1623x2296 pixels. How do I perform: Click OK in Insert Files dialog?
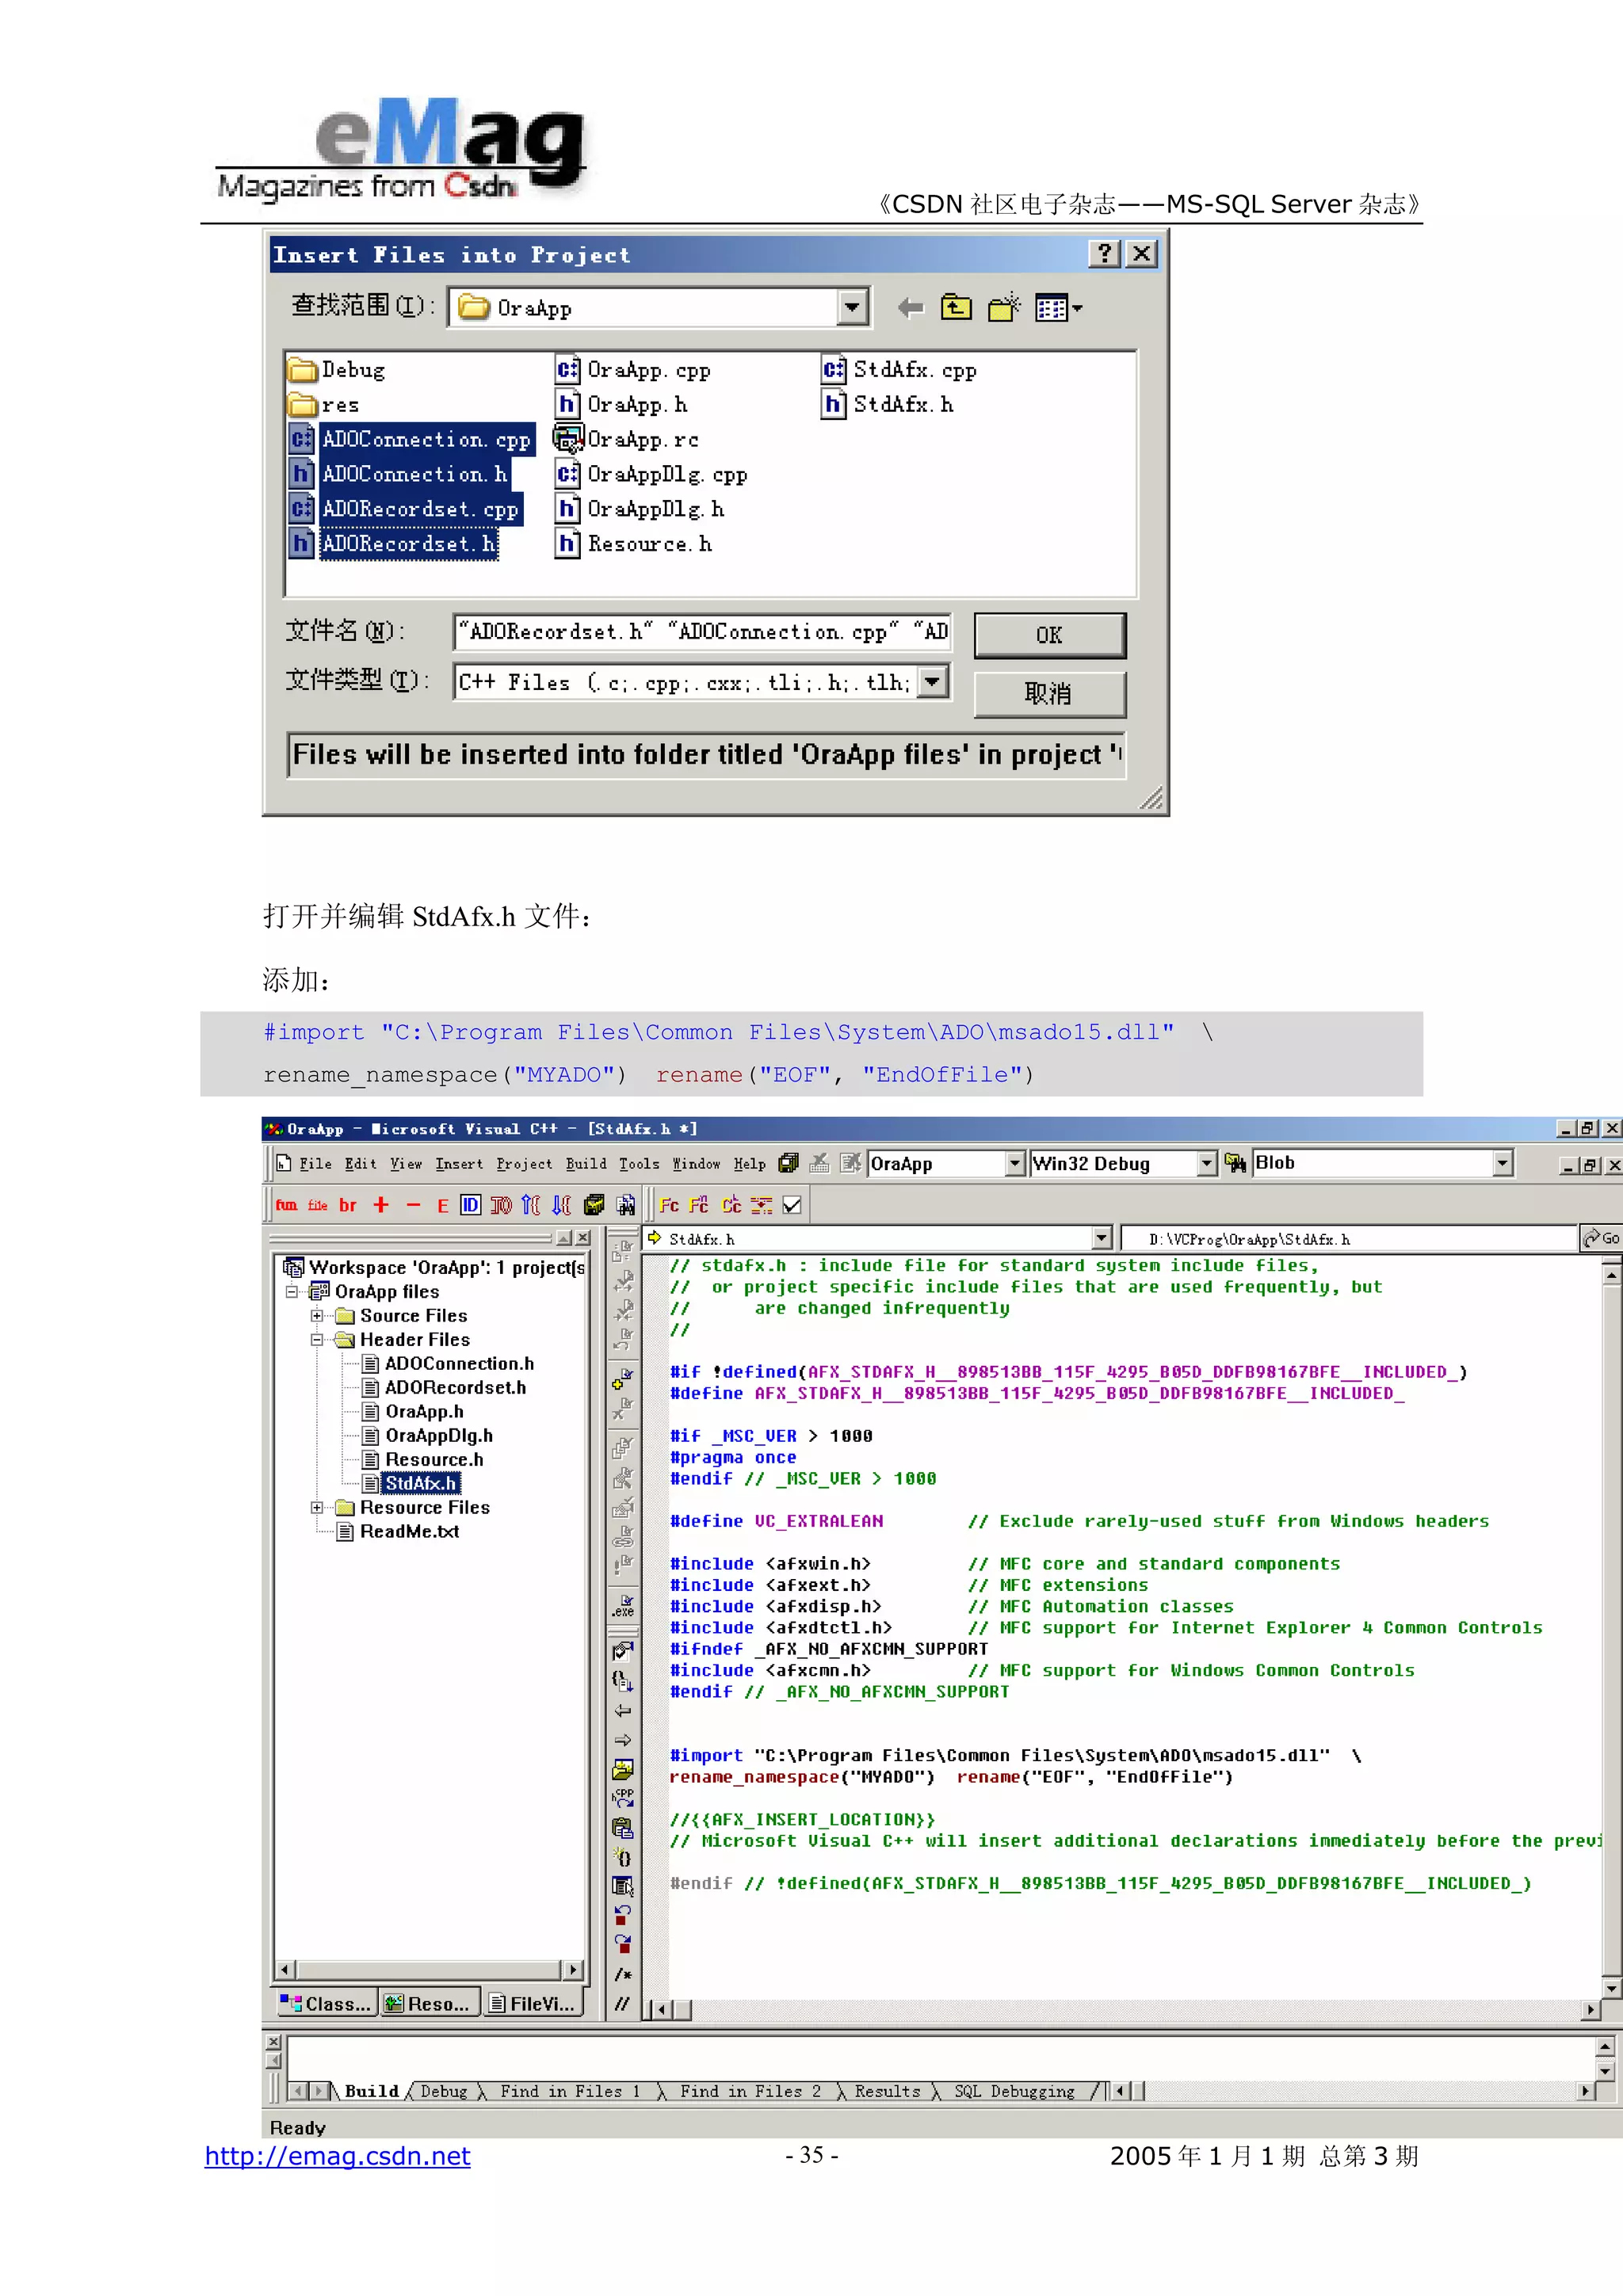[1049, 635]
